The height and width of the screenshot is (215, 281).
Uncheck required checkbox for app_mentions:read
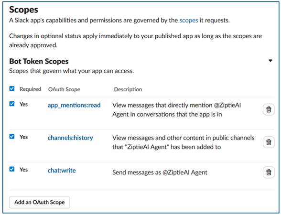[12, 104]
